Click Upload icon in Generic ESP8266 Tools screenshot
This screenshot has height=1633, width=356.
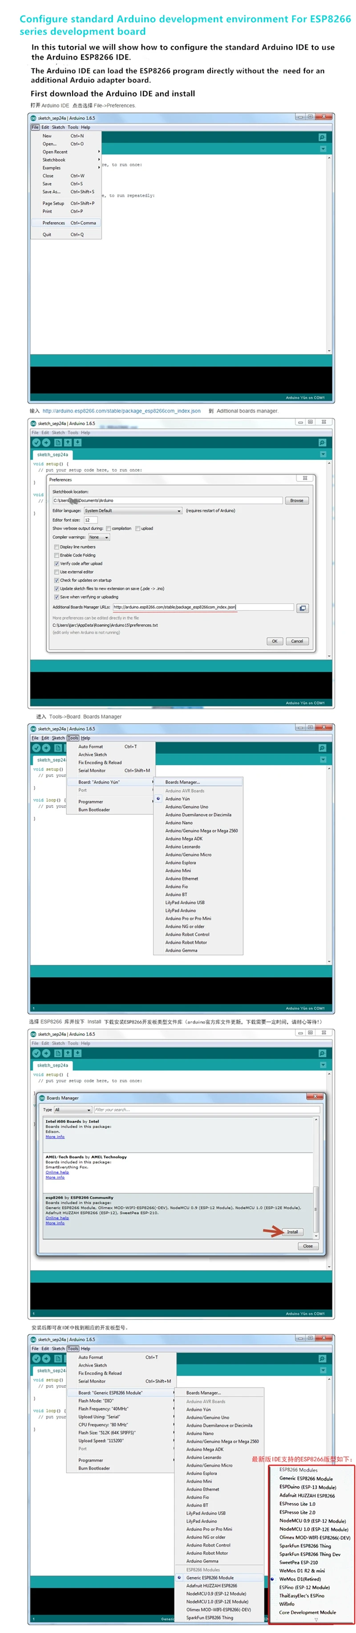click(x=45, y=1358)
